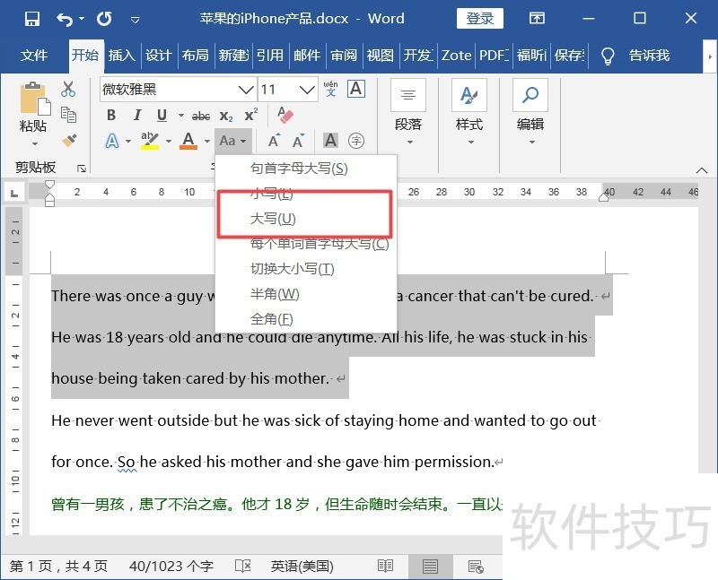Image resolution: width=718 pixels, height=580 pixels.
Task: Open highlight color dropdown arrow
Action: click(169, 141)
